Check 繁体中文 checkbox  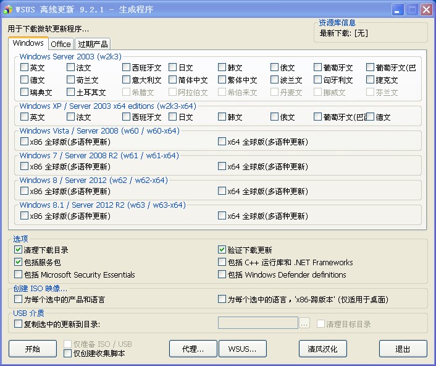coord(222,80)
